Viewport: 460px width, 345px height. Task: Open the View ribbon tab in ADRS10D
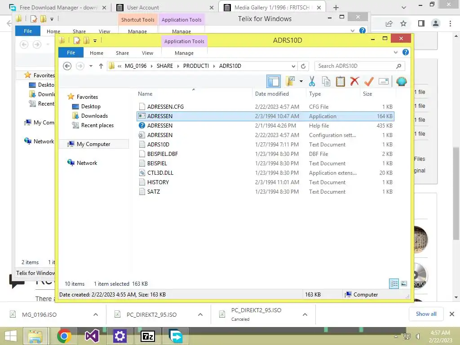(147, 53)
